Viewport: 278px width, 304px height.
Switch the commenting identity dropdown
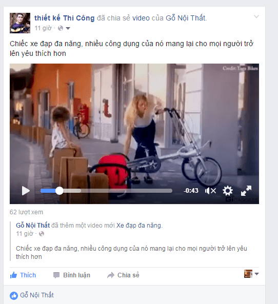251,274
